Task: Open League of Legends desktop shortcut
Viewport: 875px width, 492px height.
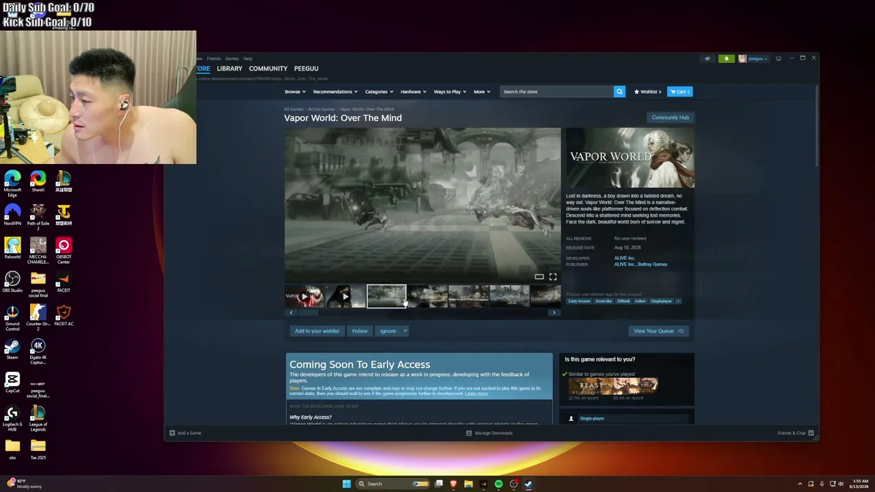Action: click(x=38, y=419)
